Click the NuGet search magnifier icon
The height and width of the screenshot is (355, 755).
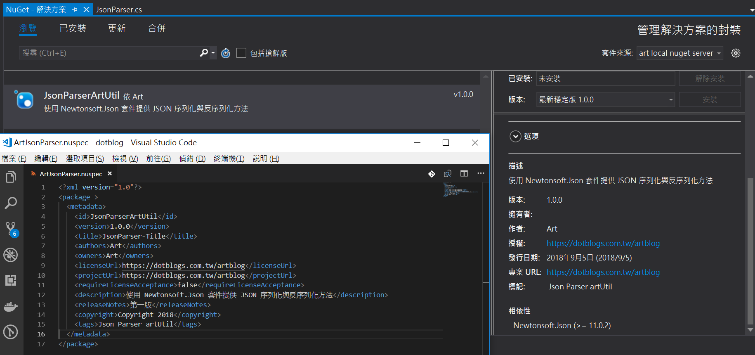(x=204, y=53)
